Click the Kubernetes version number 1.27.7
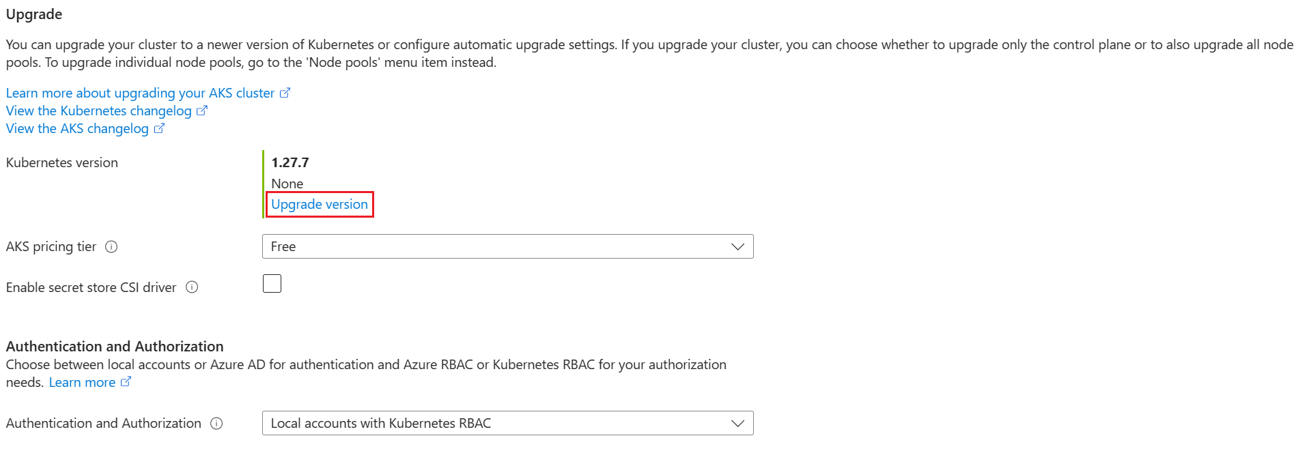Viewport: 1298px width, 451px height. (290, 162)
